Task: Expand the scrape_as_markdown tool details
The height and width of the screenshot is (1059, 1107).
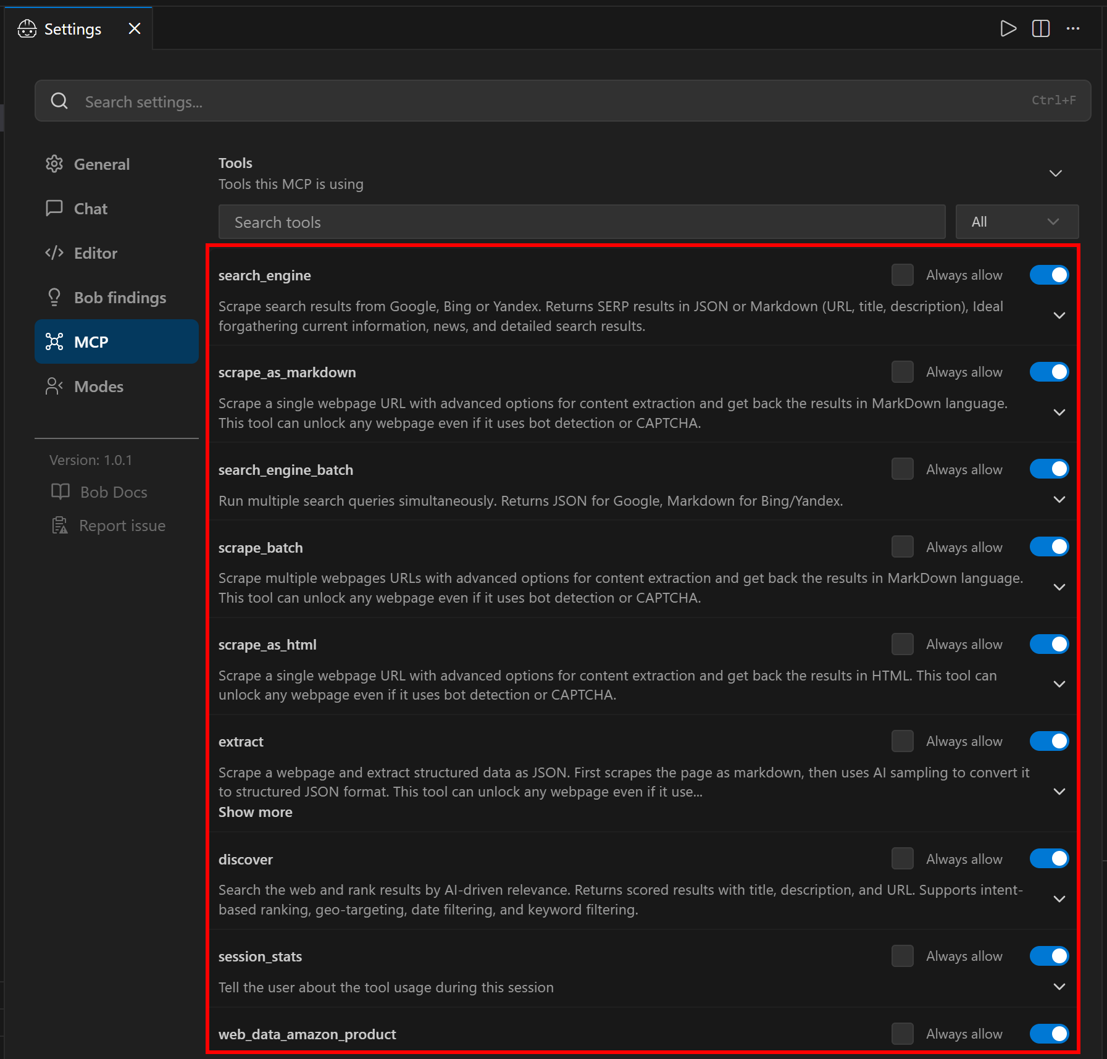Action: click(x=1059, y=412)
